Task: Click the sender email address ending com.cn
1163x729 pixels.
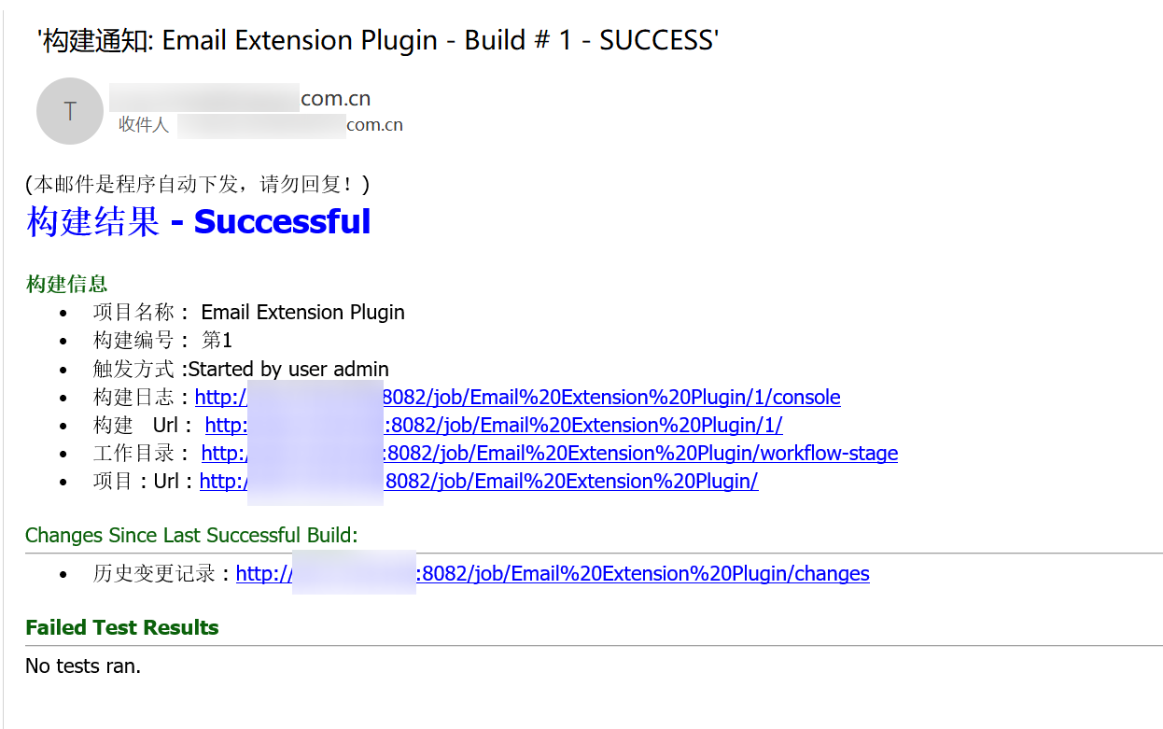Action: [240, 98]
